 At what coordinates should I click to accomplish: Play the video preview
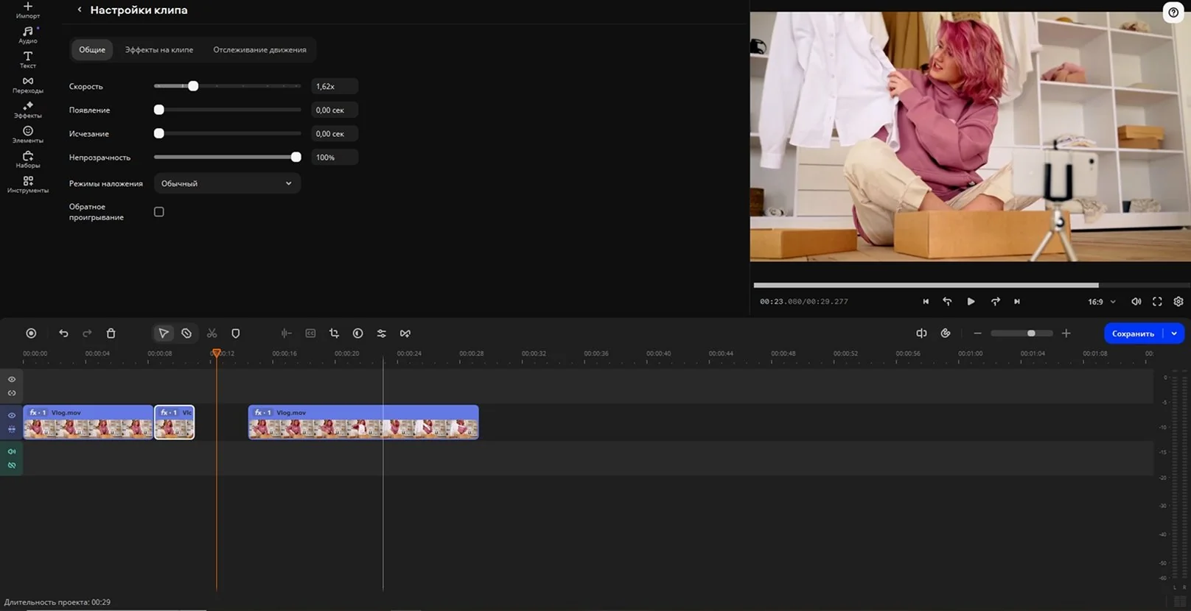point(971,302)
